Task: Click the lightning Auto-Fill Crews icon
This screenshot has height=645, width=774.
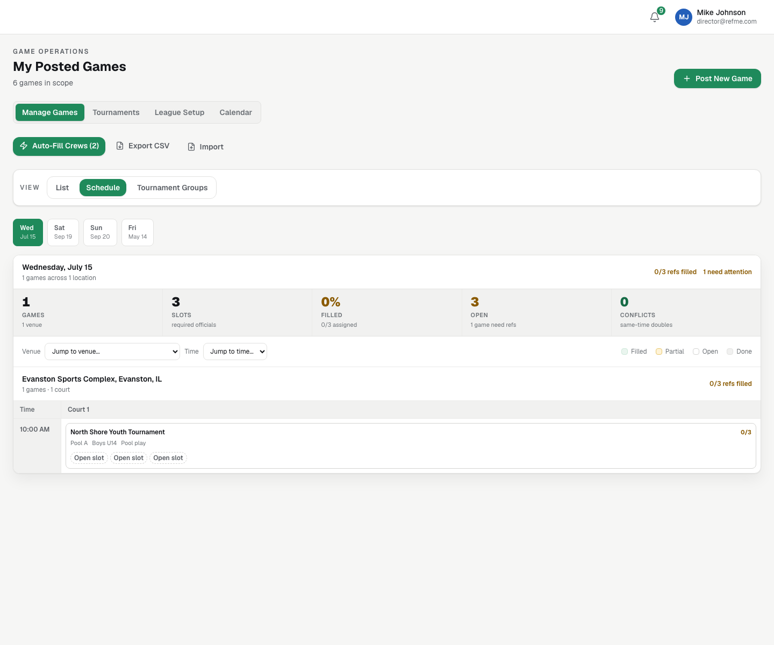Action: click(24, 146)
